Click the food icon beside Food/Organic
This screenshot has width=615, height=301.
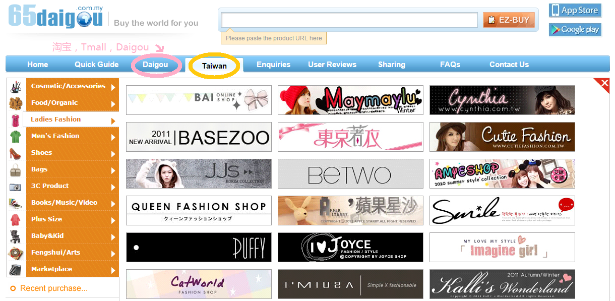(15, 103)
